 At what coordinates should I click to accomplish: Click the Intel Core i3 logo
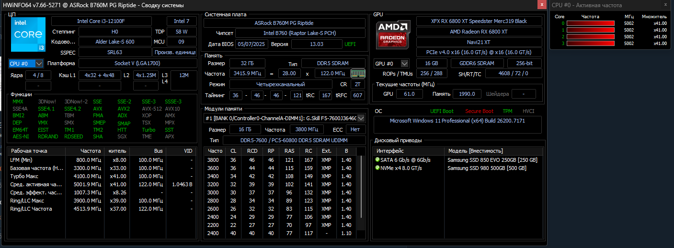28,34
